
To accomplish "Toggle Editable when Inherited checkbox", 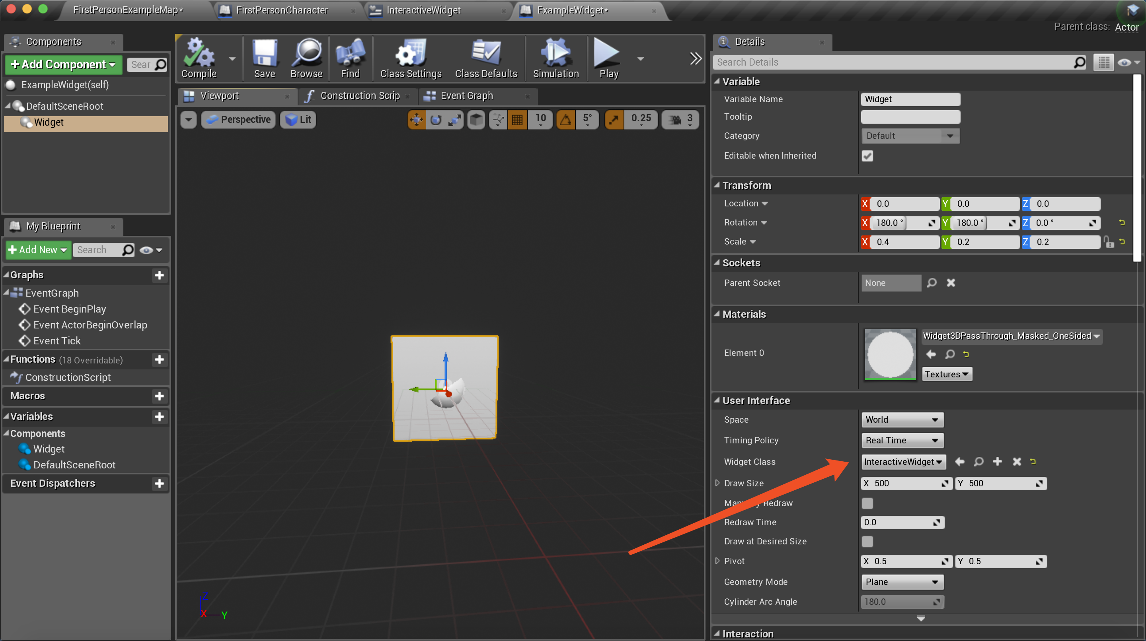I will [867, 155].
